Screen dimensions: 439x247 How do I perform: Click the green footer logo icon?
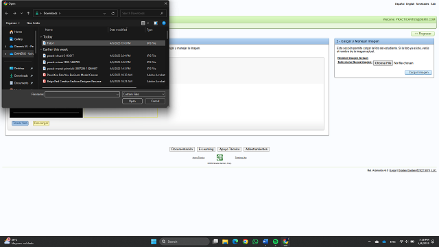(x=219, y=157)
